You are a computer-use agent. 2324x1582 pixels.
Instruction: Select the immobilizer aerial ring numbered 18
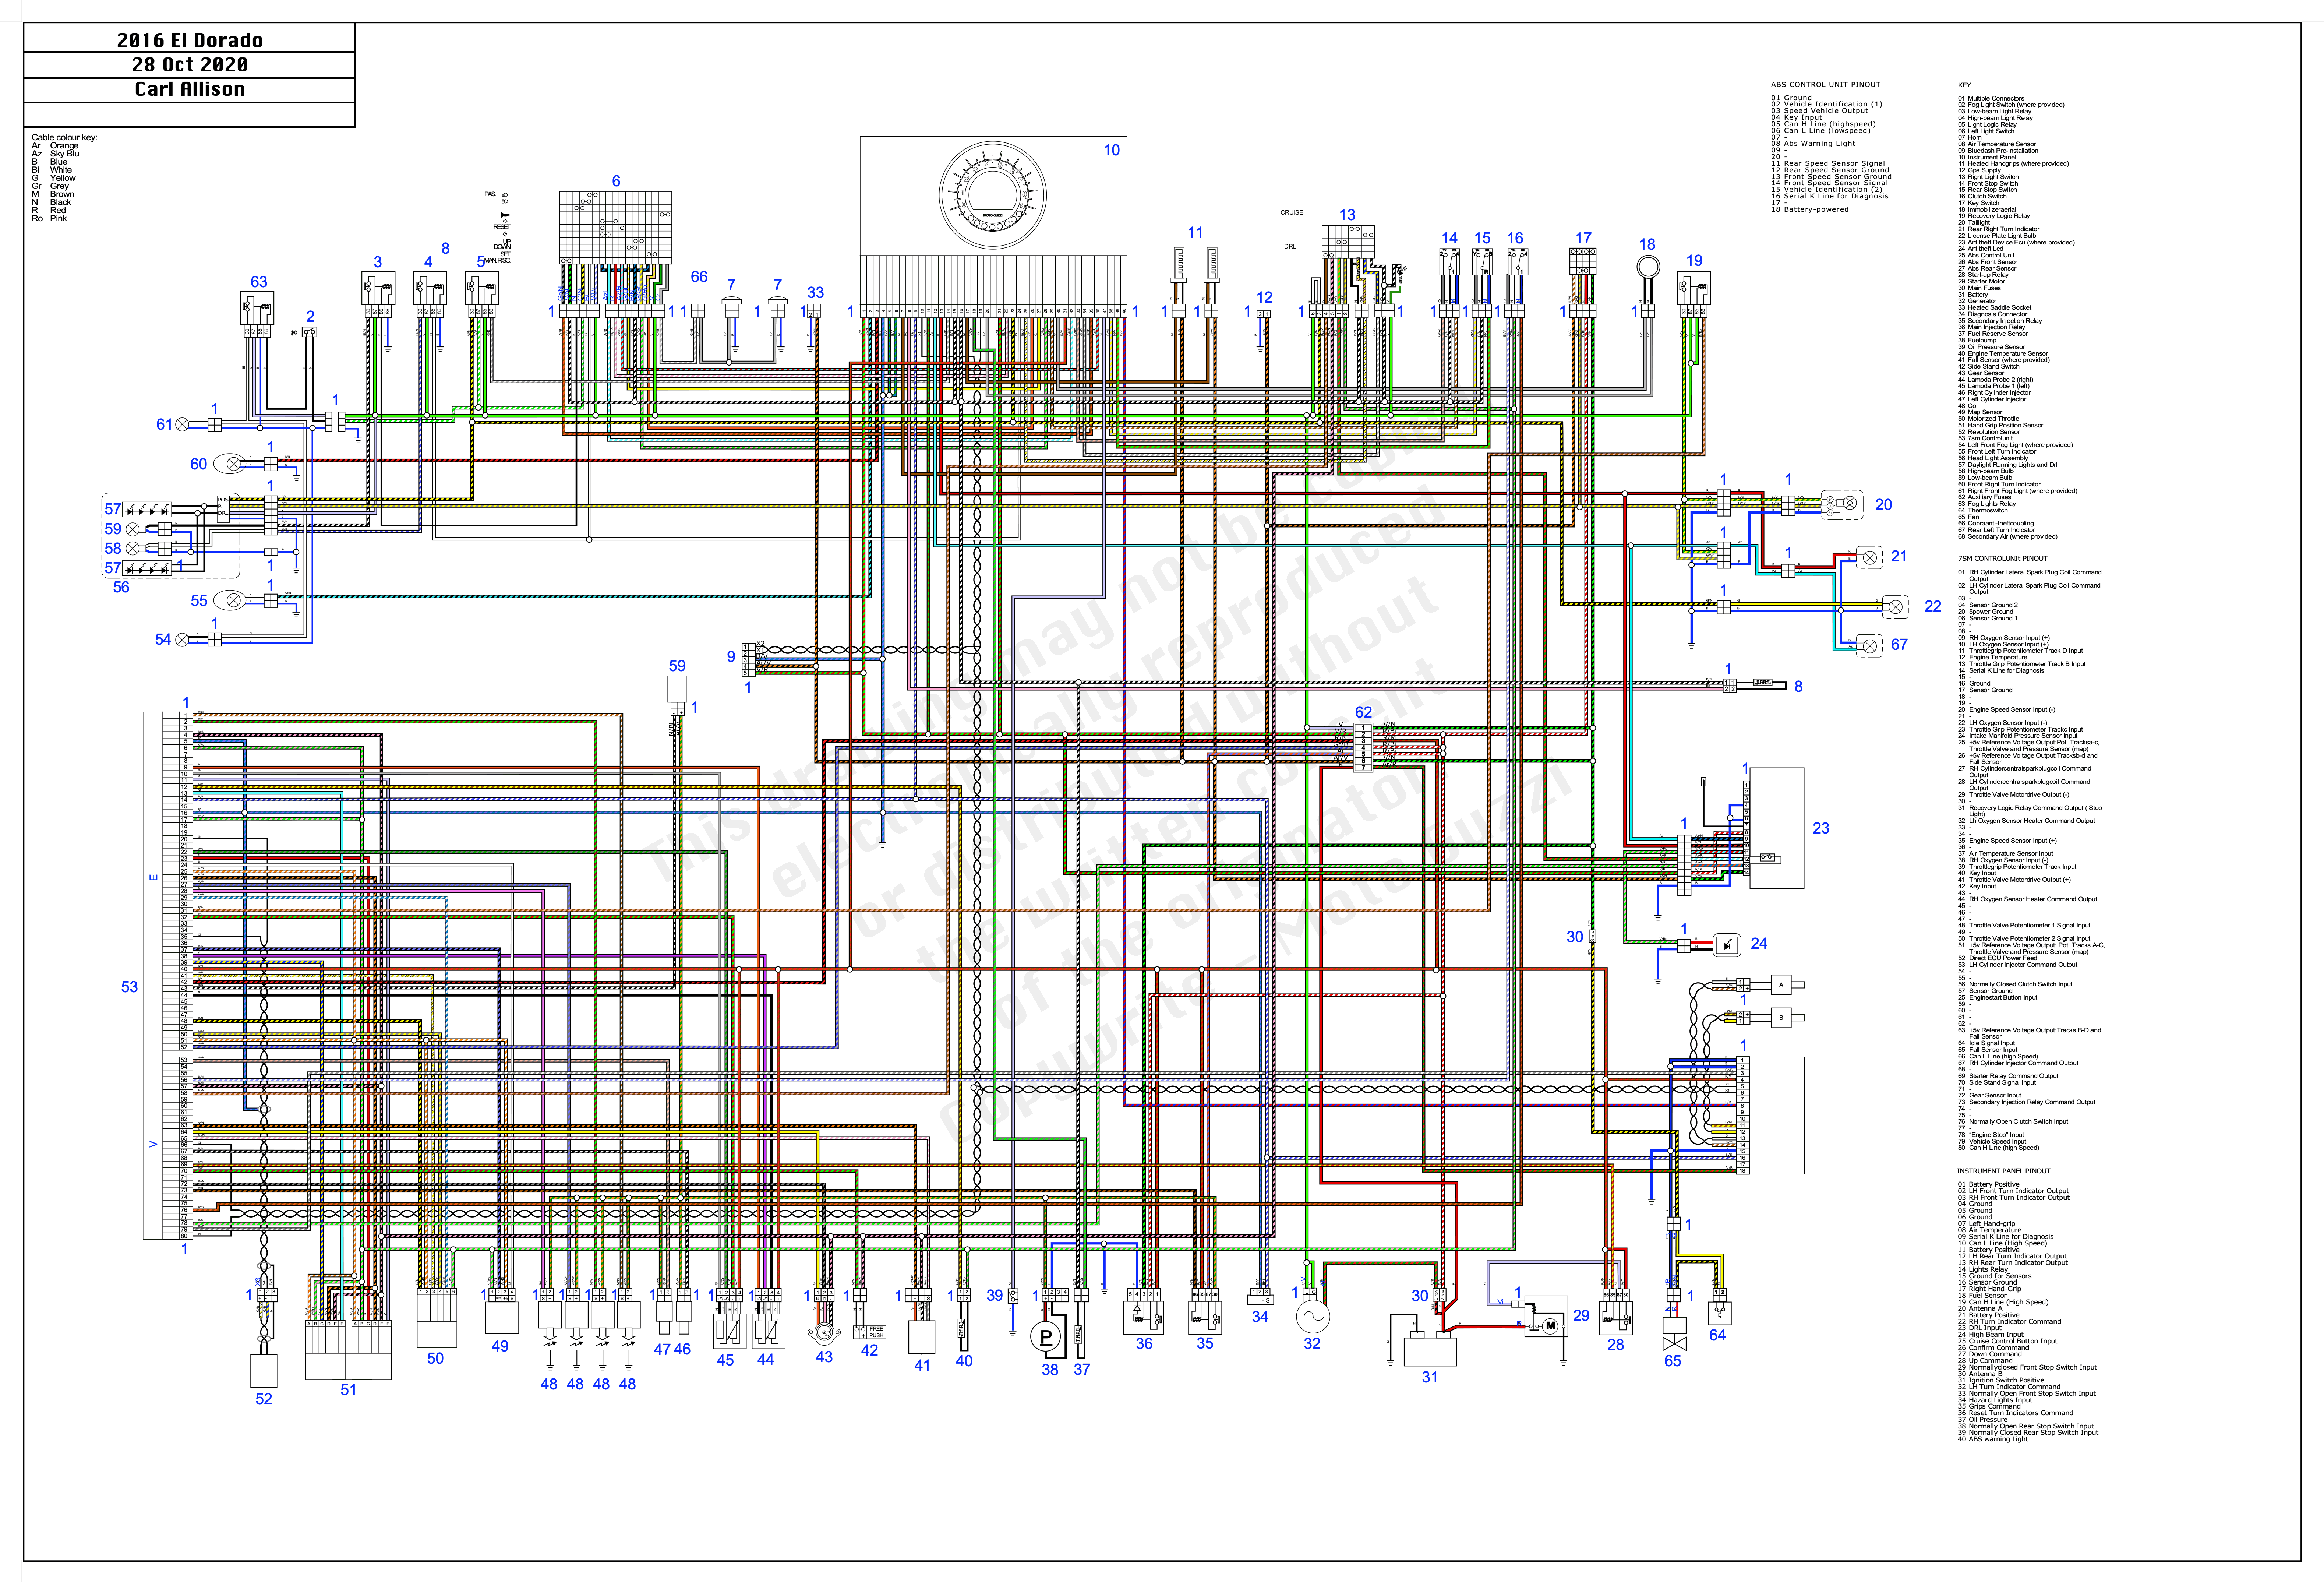click(x=1647, y=267)
